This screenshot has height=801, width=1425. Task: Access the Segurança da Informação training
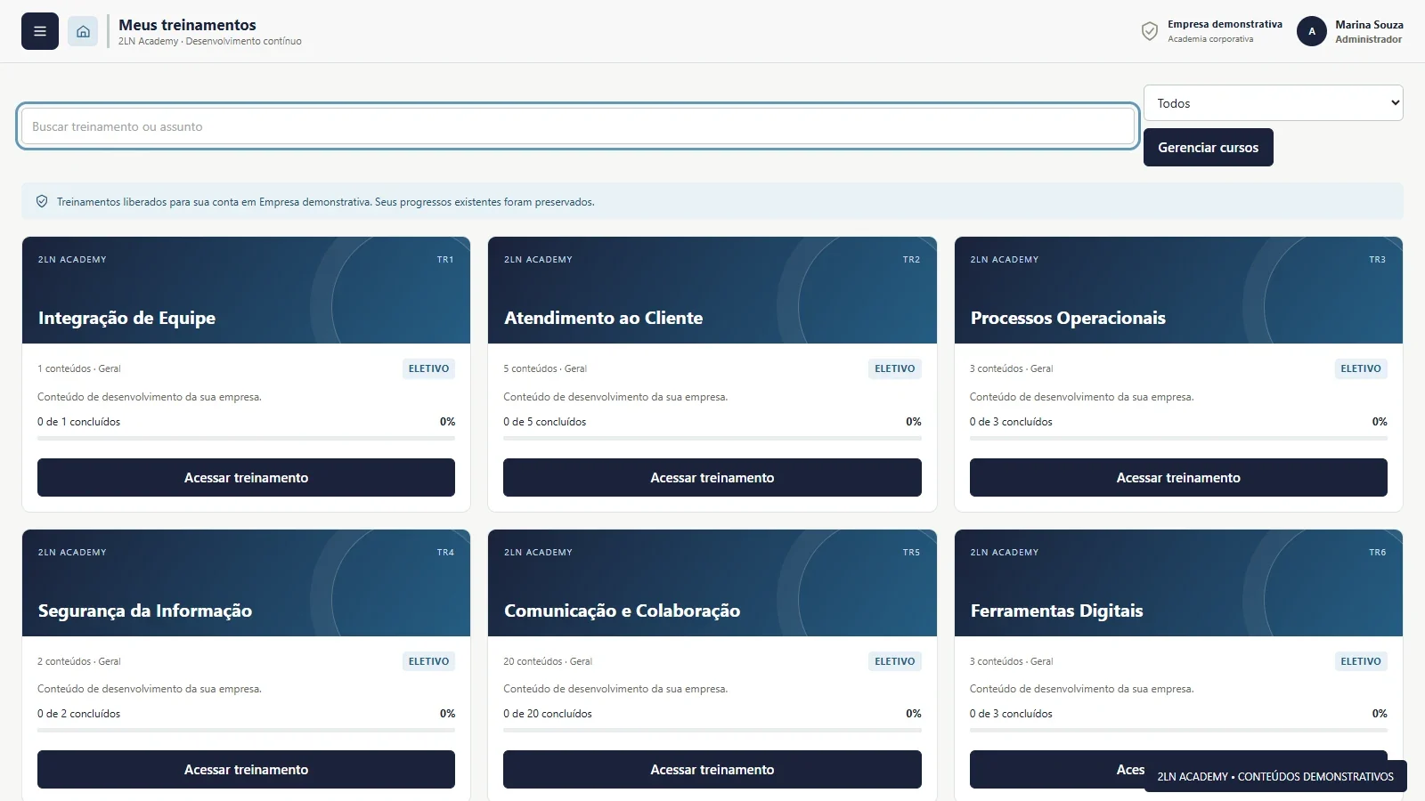246,770
